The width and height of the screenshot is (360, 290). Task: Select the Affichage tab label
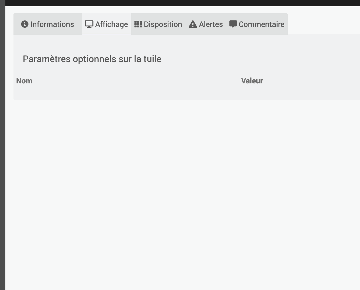(x=112, y=24)
